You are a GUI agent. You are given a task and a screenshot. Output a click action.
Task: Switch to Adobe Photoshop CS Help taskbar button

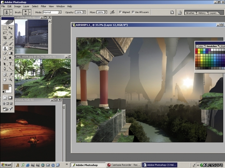(x=160, y=165)
